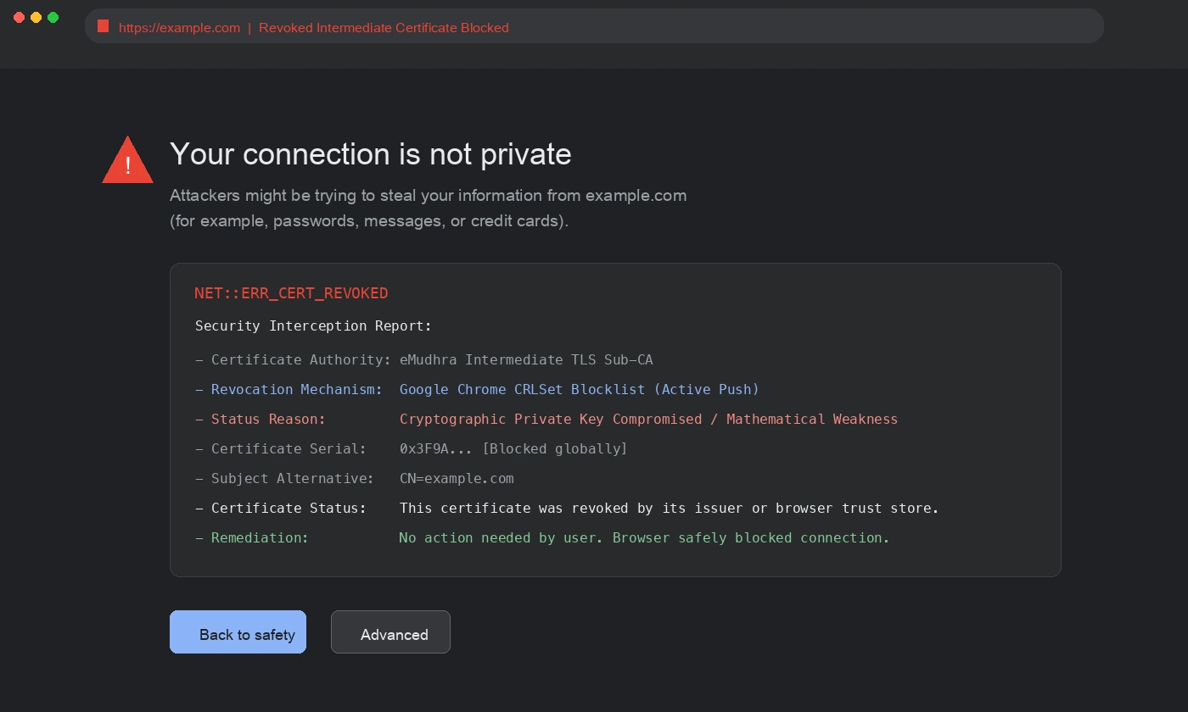1188x712 pixels.
Task: Select the Certificate Authority eMudhra line
Action: (424, 360)
